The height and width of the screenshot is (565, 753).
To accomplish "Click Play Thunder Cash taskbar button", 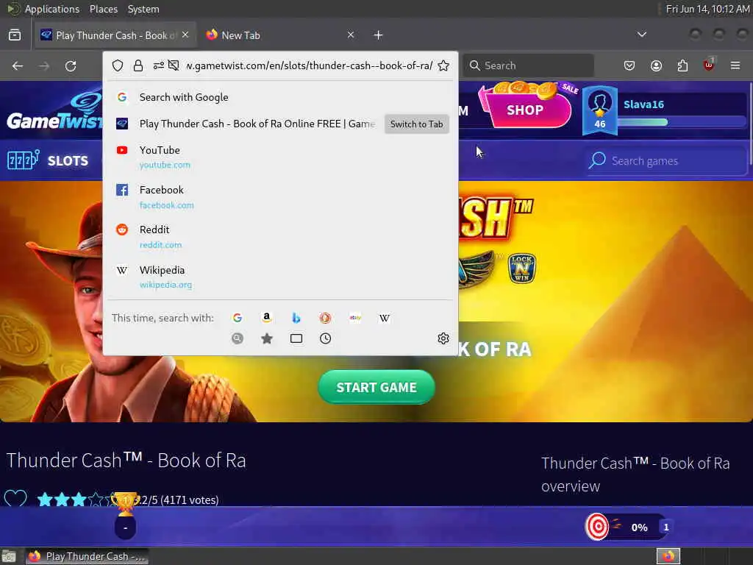I will 87,556.
